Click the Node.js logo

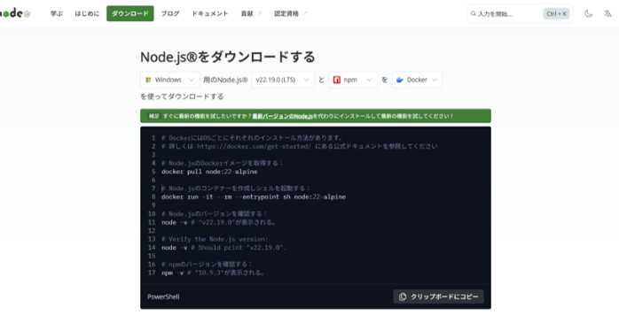pyautogui.click(x=15, y=13)
